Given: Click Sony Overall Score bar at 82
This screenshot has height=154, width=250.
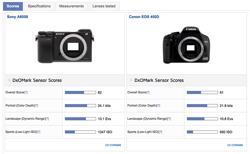Looking at the screenshot, I should tap(80, 92).
